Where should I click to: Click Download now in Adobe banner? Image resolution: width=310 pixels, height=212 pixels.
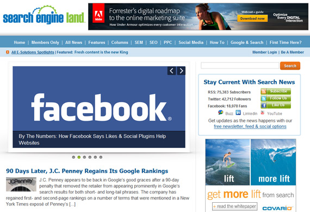pyautogui.click(x=252, y=18)
